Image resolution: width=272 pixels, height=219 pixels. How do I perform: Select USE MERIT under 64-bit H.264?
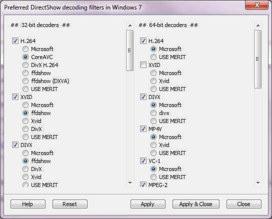pos(153,57)
